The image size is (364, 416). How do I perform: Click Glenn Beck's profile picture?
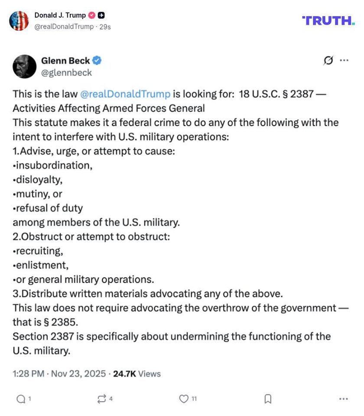(x=25, y=66)
